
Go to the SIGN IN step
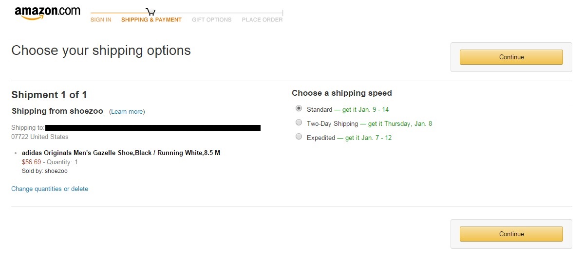101,20
